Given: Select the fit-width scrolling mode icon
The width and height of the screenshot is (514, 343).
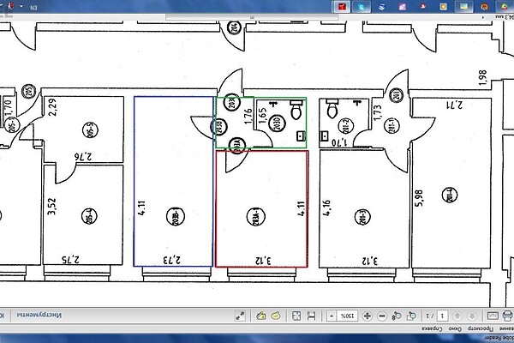Looking at the screenshot, I should pyautogui.click(x=312, y=316).
